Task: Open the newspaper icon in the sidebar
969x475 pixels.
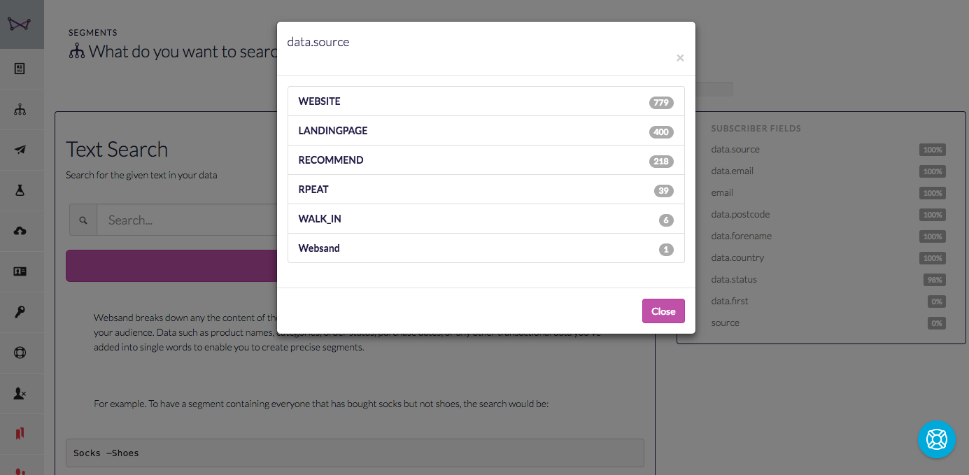Action: pyautogui.click(x=20, y=69)
